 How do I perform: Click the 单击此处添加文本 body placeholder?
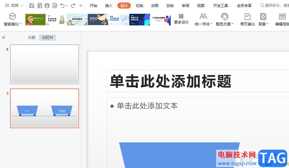pyautogui.click(x=147, y=106)
